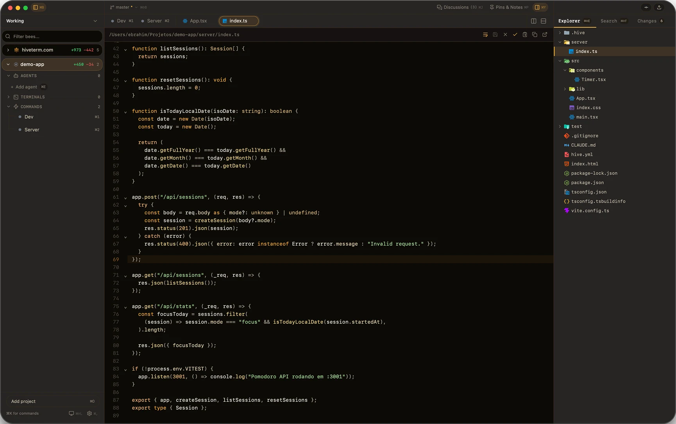This screenshot has width=676, height=424.
Task: Click Add project button
Action: click(52, 401)
